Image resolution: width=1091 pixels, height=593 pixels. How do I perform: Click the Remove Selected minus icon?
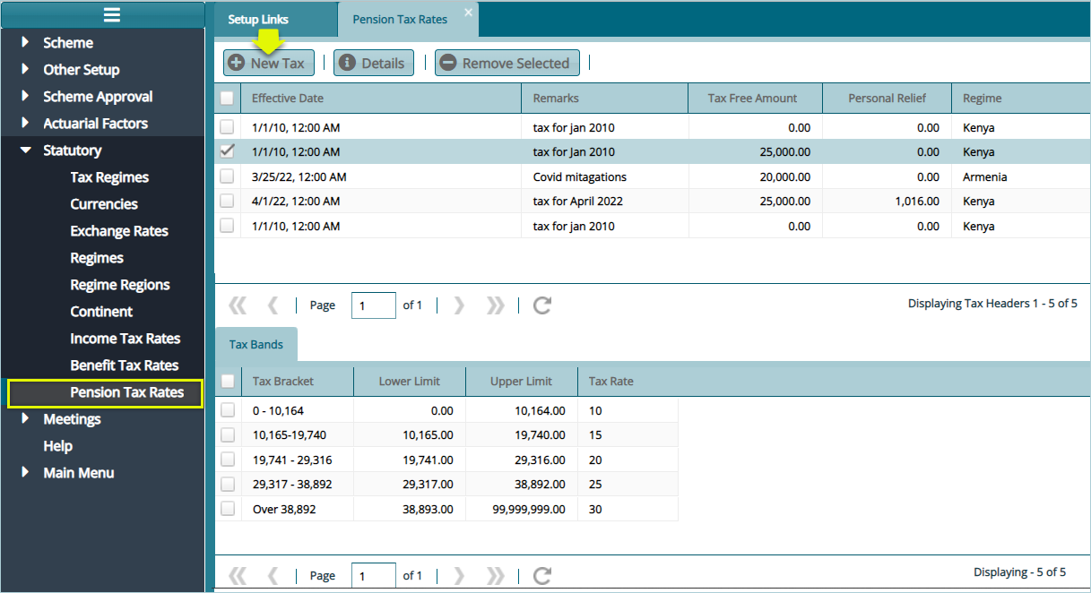[x=447, y=63]
